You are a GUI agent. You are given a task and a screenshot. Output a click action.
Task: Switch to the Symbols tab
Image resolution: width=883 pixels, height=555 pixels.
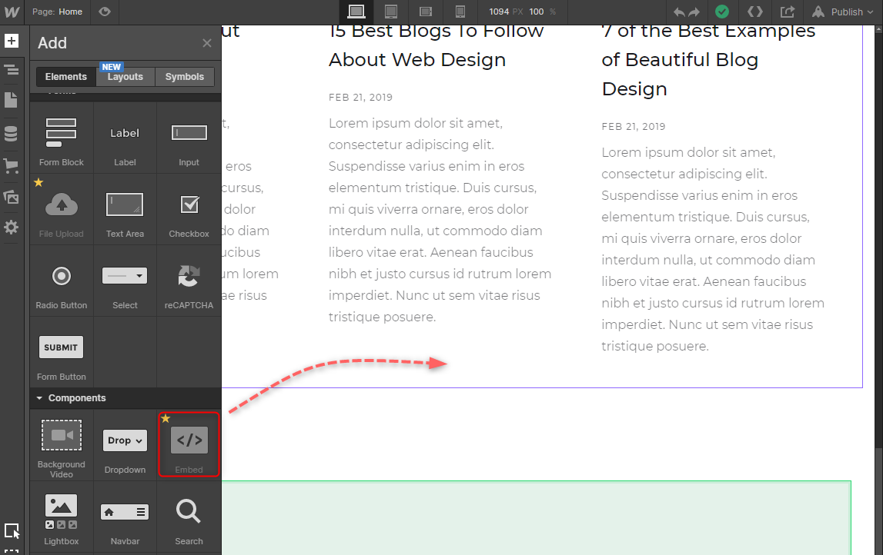185,77
